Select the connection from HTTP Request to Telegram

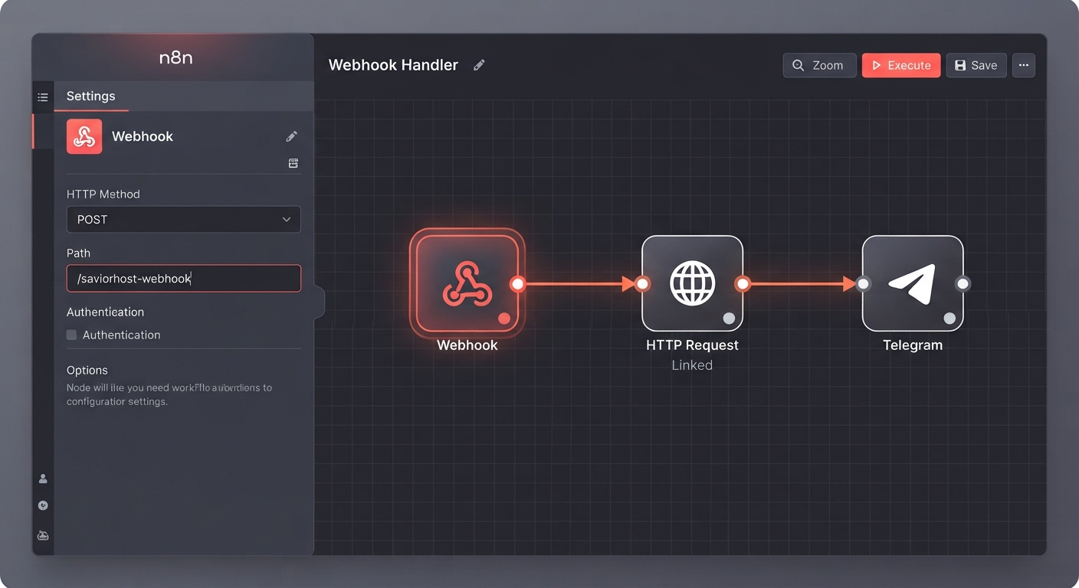[802, 284]
